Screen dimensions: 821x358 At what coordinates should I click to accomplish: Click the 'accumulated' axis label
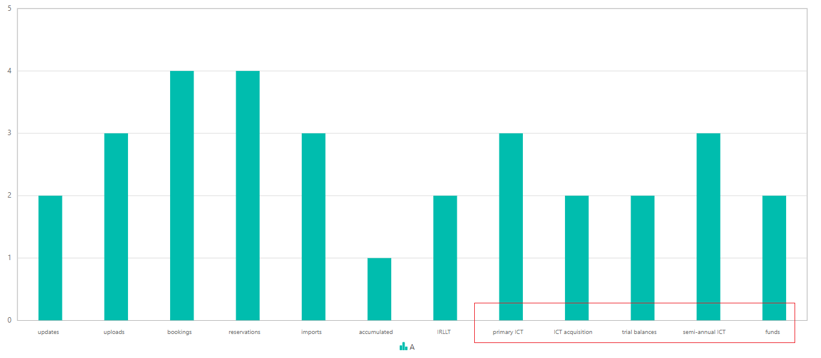pyautogui.click(x=376, y=332)
